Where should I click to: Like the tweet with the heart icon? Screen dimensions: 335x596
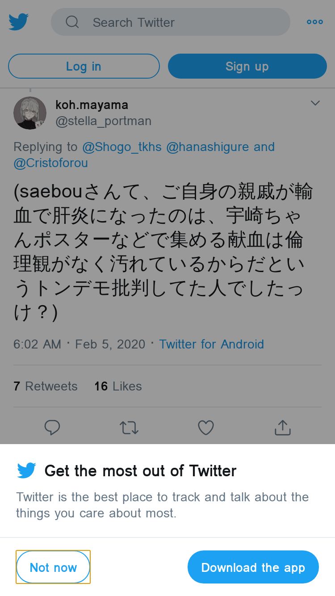point(206,428)
